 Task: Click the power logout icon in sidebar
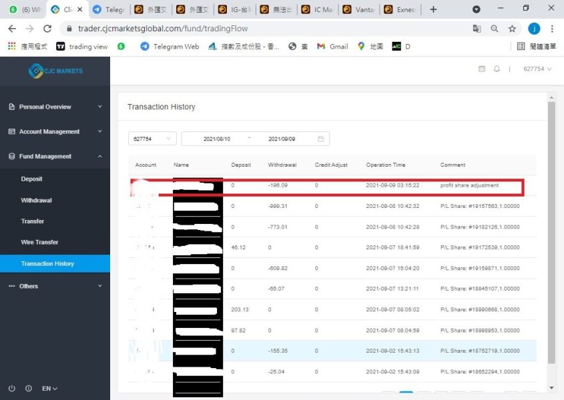[x=12, y=389]
